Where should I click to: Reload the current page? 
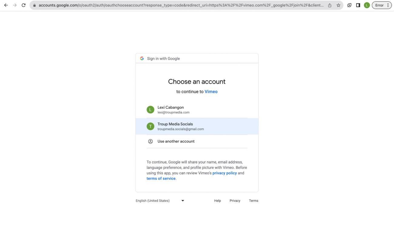coord(24,5)
